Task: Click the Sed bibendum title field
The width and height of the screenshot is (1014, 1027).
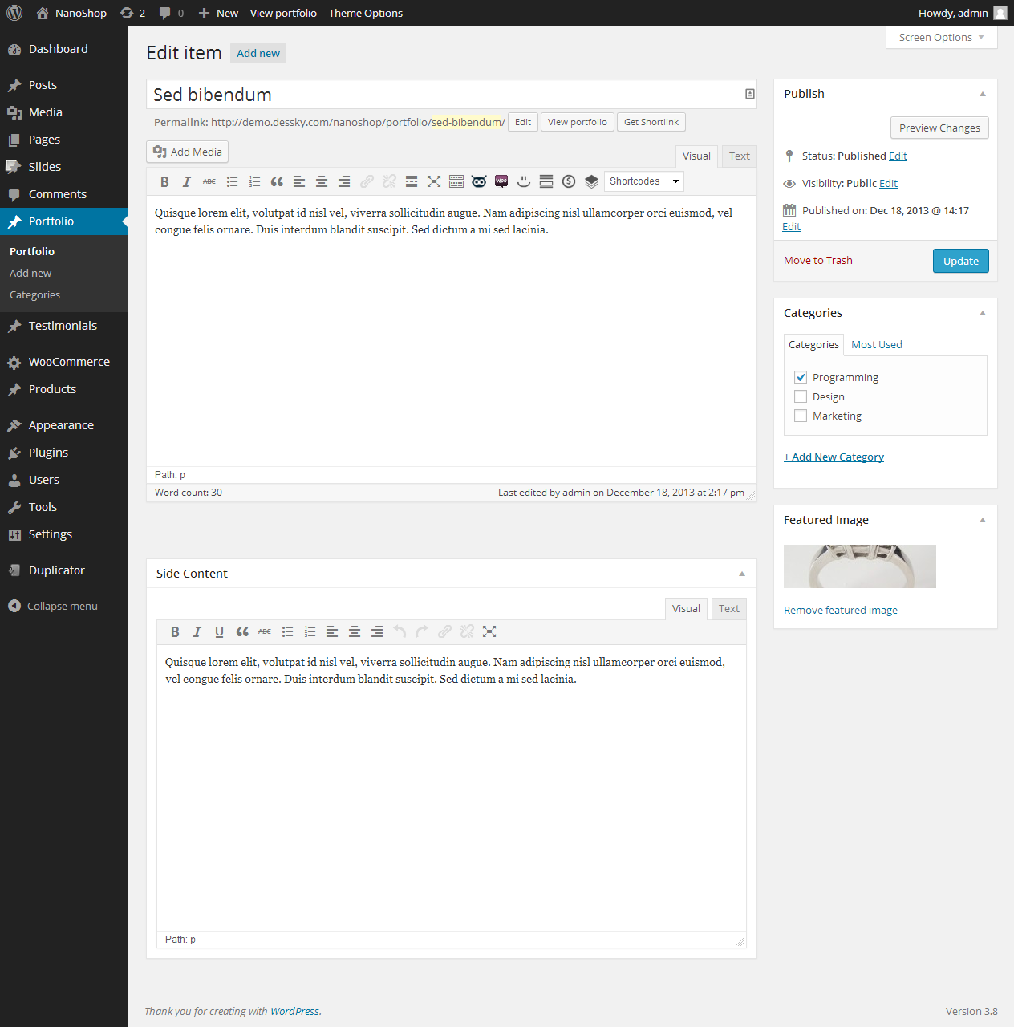Action: pyautogui.click(x=445, y=95)
